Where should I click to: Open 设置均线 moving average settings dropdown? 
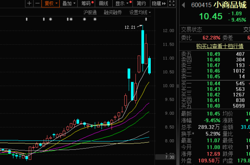(140, 12)
